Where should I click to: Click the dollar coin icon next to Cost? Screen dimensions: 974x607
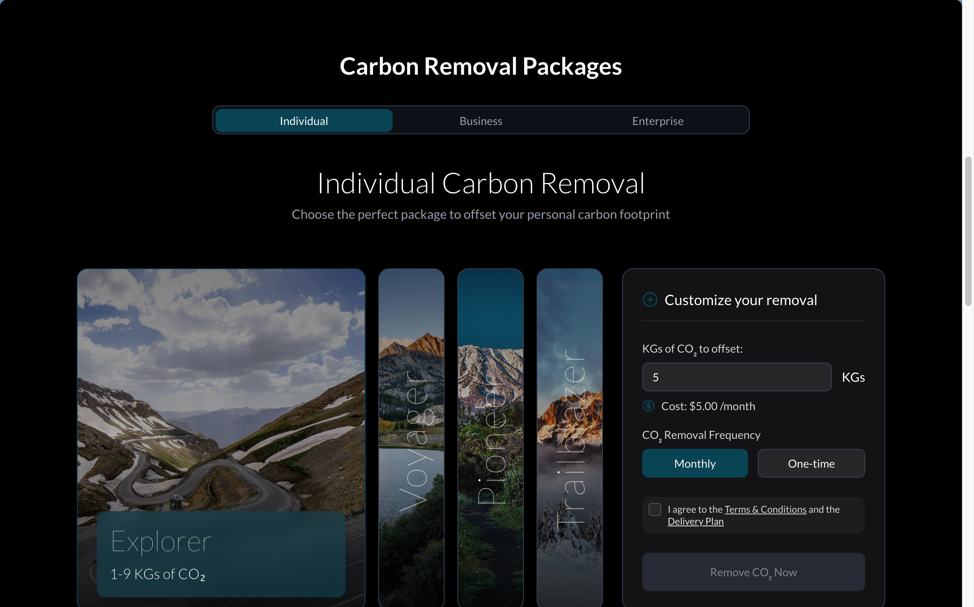(649, 406)
